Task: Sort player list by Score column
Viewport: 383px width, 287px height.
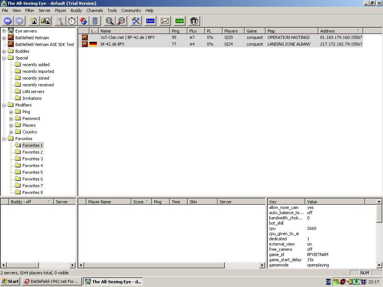Action: click(141, 202)
